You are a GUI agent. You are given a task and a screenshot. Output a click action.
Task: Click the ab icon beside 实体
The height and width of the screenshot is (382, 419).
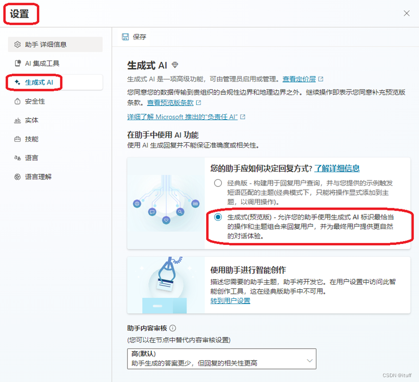pyautogui.click(x=17, y=121)
